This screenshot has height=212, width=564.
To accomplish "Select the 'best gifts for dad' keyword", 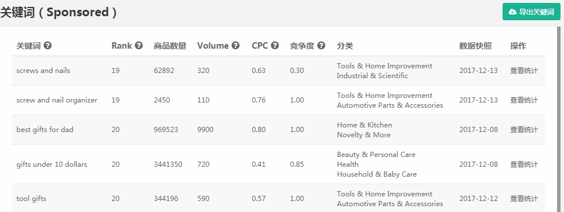I will tap(45, 130).
